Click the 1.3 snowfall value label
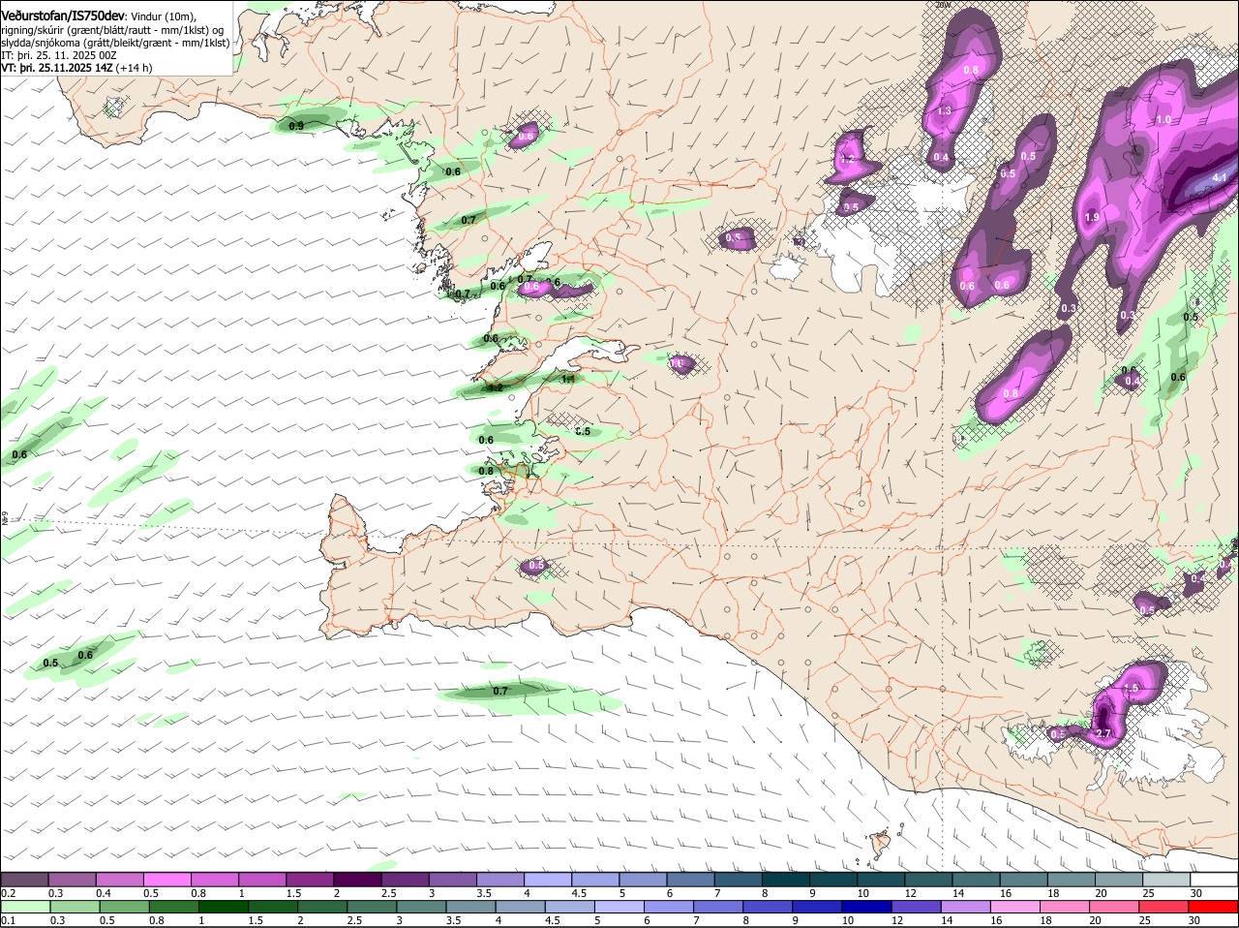This screenshot has height=928, width=1239. (x=945, y=111)
